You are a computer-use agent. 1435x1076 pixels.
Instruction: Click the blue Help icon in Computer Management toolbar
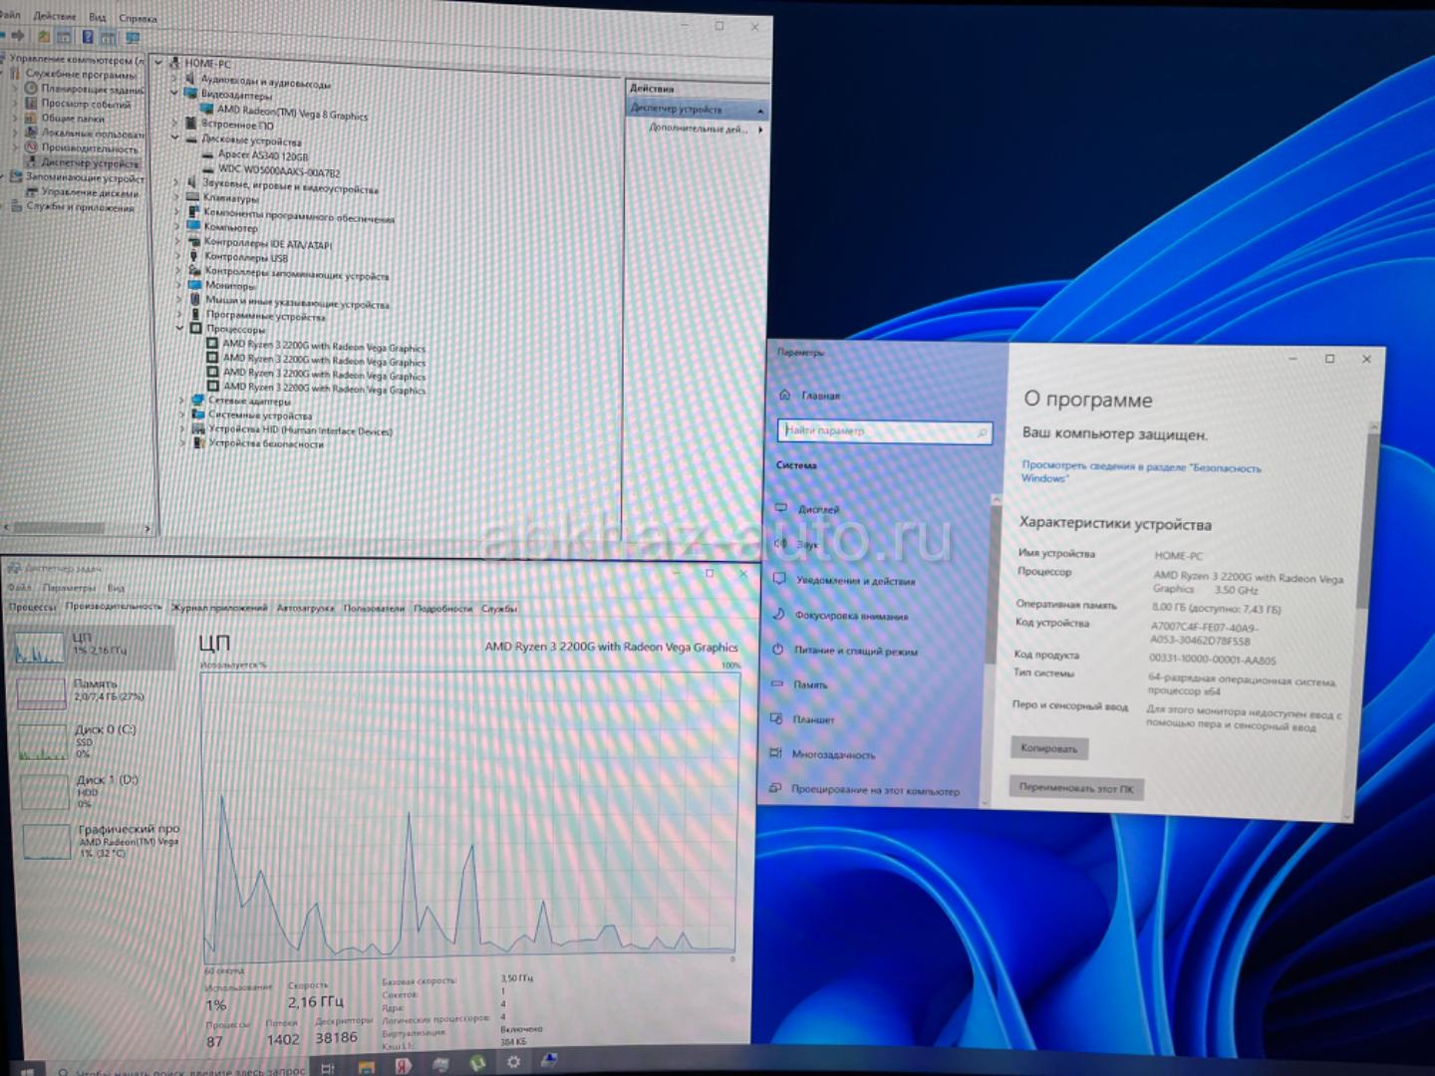[88, 37]
